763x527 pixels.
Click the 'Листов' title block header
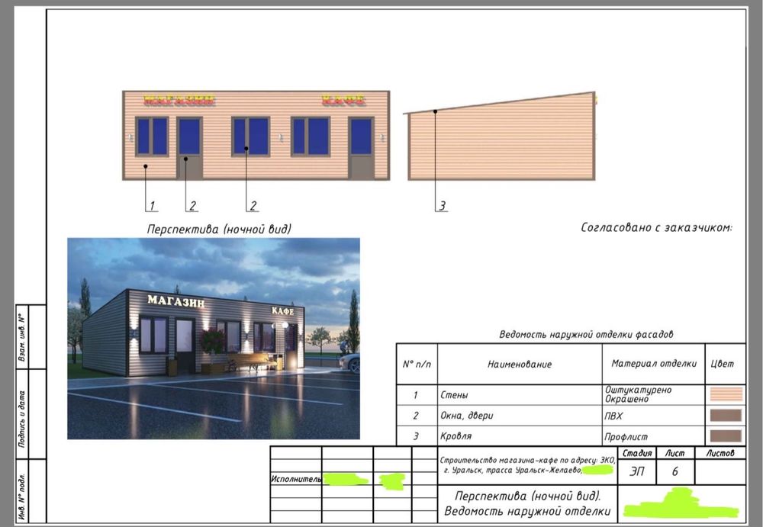tap(720, 453)
